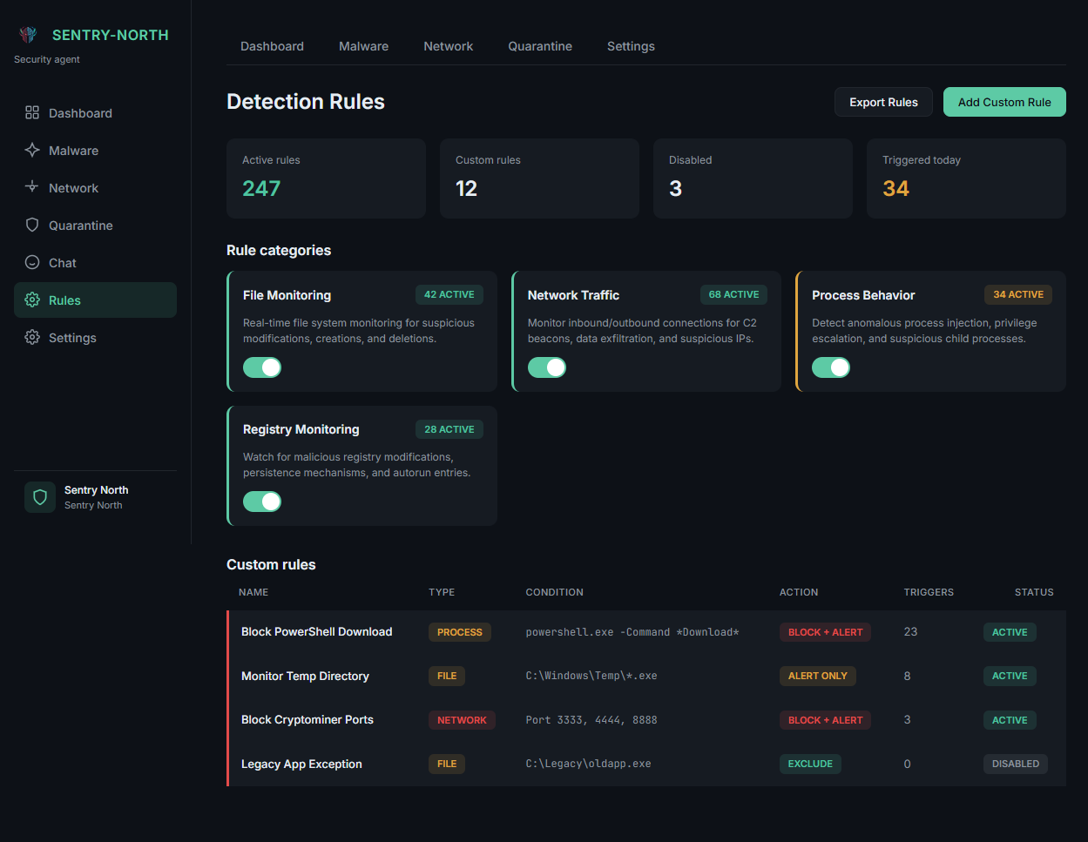Click FILE tag on Legacy App Exception row
Screen dimensions: 1088x842
click(447, 764)
